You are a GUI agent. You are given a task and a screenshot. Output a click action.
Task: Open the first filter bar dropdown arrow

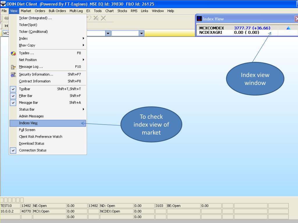pos(108,33)
